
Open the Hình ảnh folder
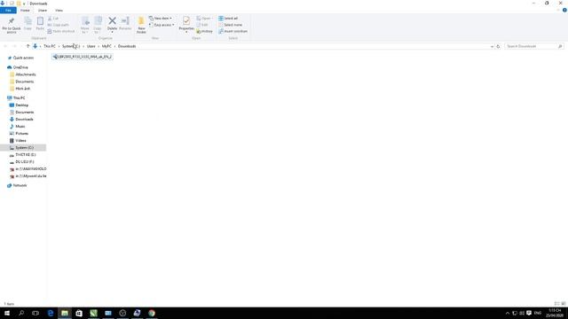click(x=22, y=89)
